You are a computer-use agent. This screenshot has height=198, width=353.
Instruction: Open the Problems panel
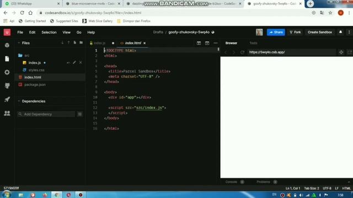(263, 182)
